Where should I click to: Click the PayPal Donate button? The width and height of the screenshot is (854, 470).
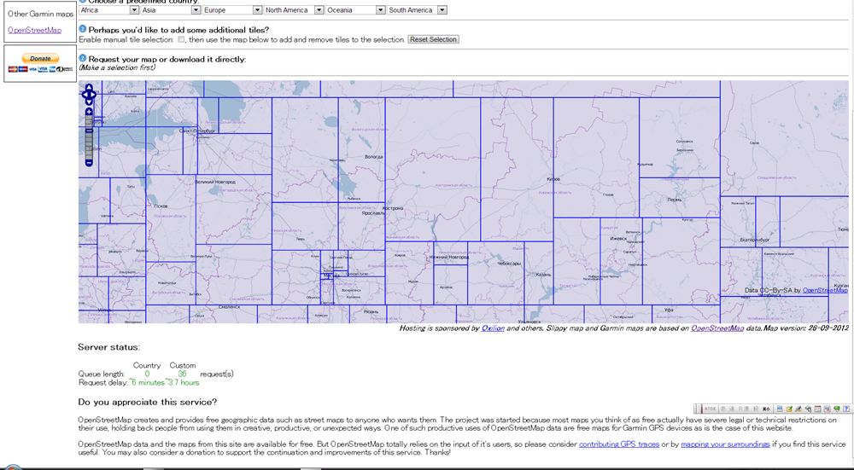[40, 58]
